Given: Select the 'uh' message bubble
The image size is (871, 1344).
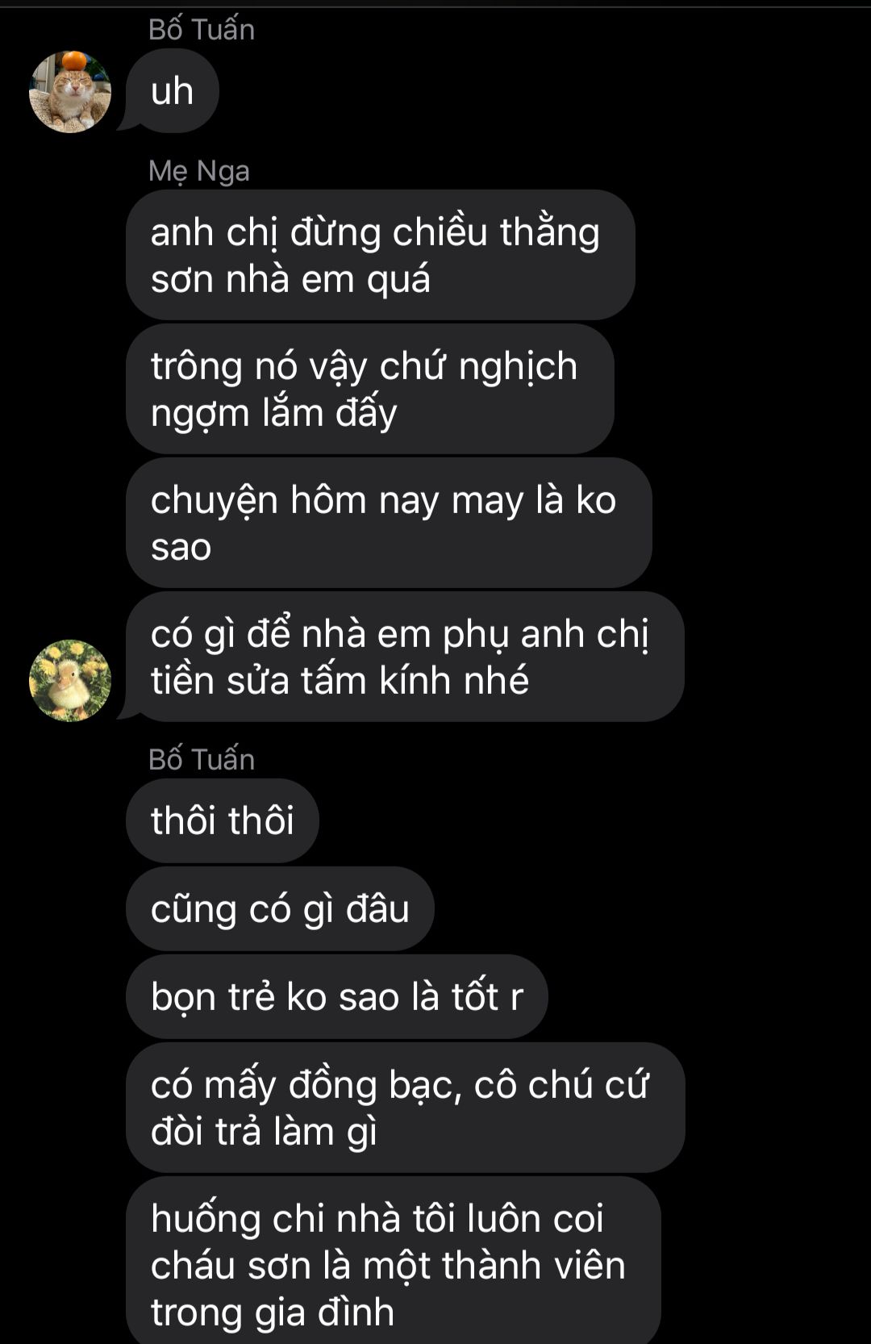Looking at the screenshot, I should [172, 91].
